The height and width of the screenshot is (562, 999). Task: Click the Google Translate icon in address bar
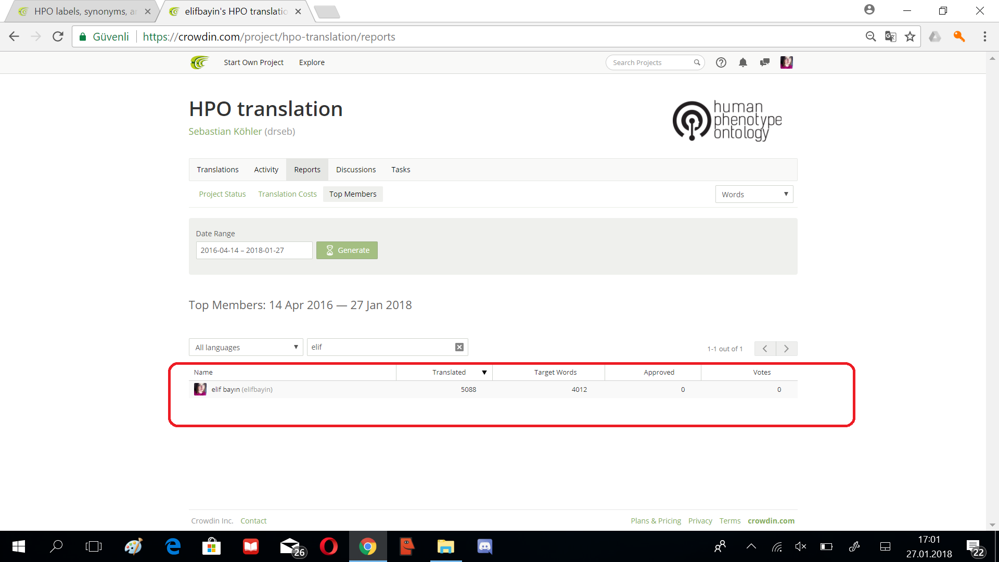(890, 36)
